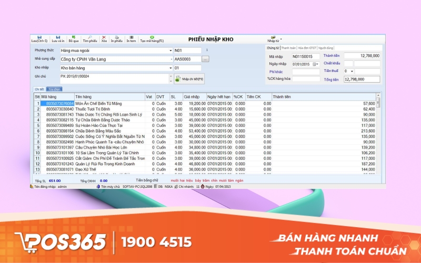The width and height of the screenshot is (421, 263).
Task: Expand the Nhập từ dropdown arrow
Action: pyautogui.click(x=281, y=39)
